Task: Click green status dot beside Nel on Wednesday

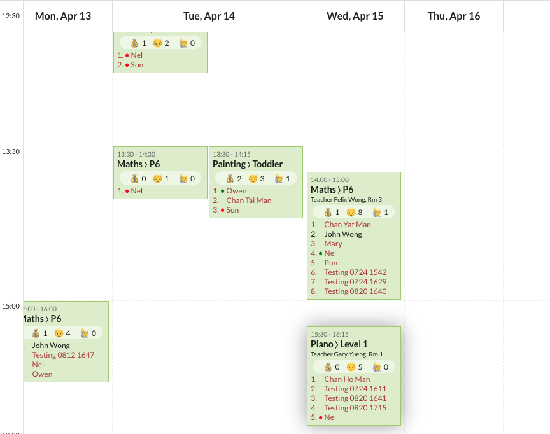Action: point(321,253)
